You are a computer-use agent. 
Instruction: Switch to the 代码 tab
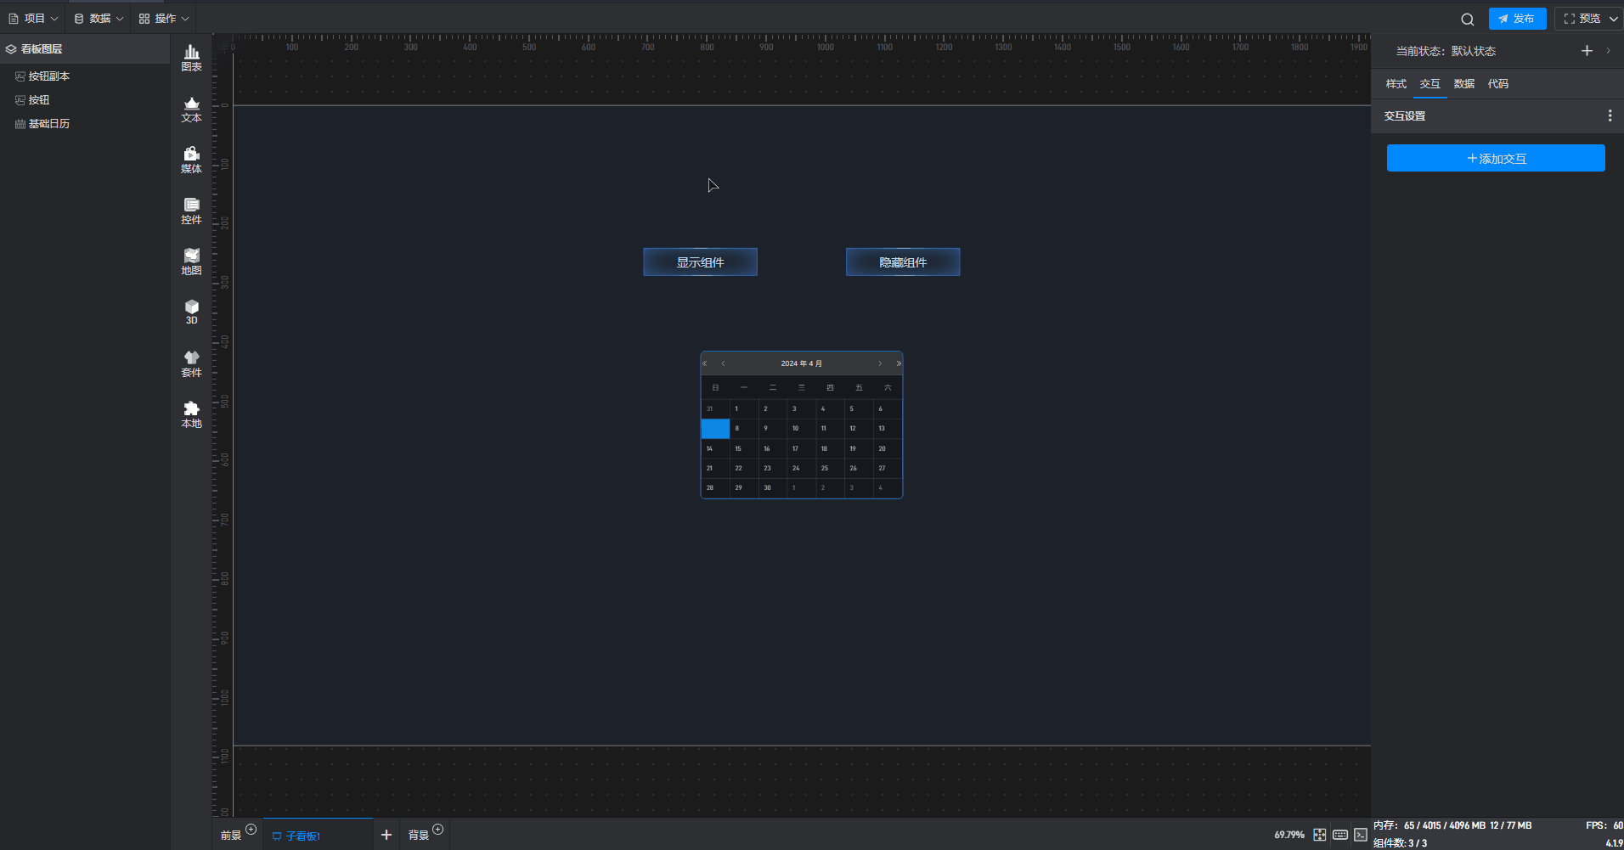(1497, 84)
